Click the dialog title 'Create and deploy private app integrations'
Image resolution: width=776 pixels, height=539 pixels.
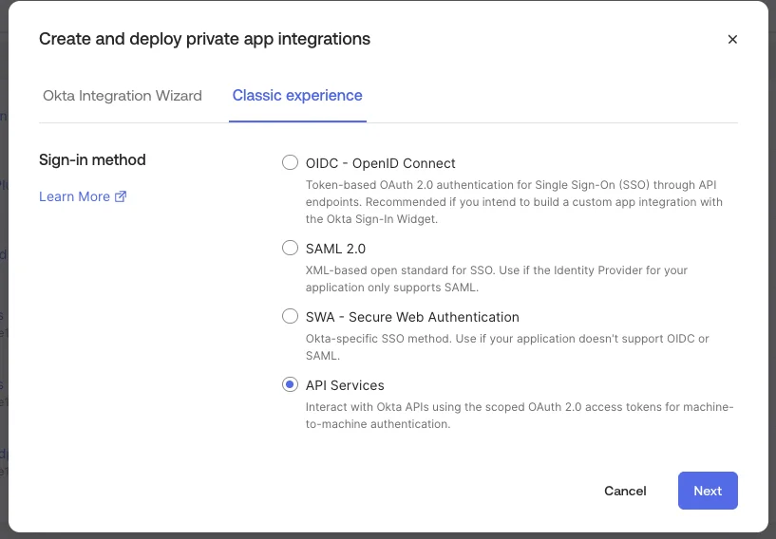(x=204, y=39)
